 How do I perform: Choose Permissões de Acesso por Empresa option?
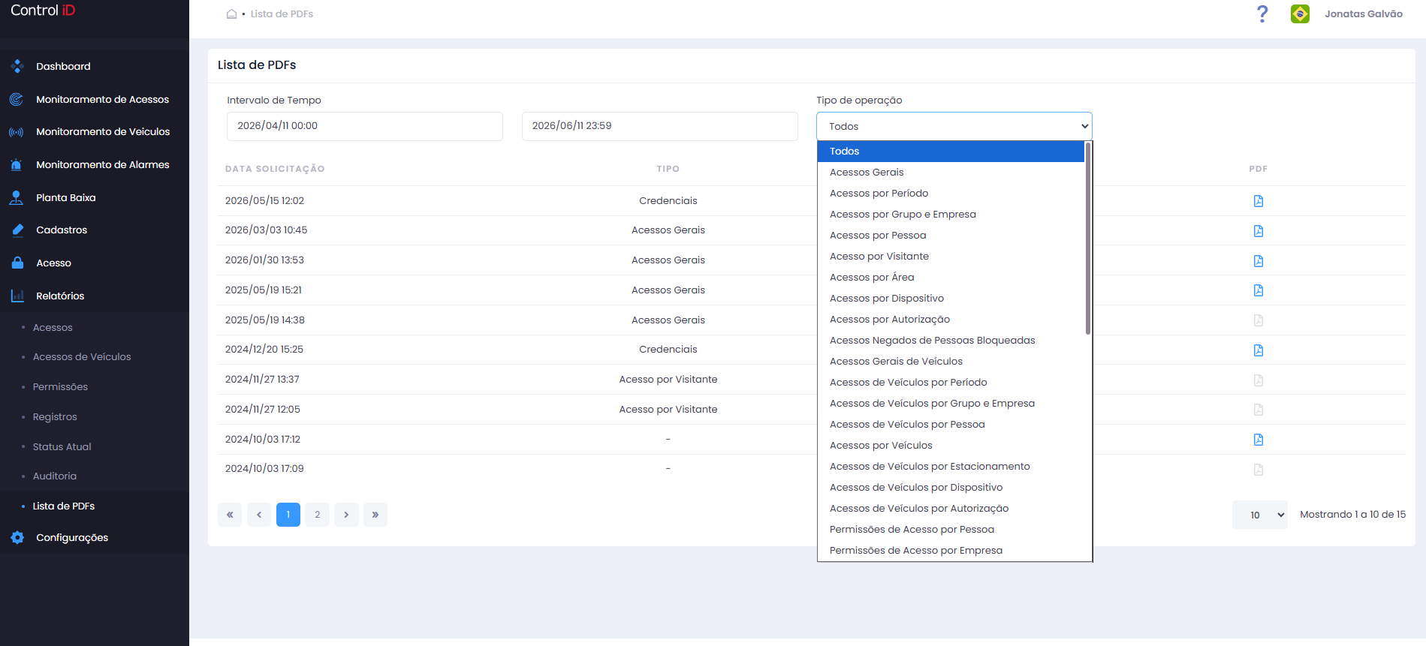tap(951, 550)
